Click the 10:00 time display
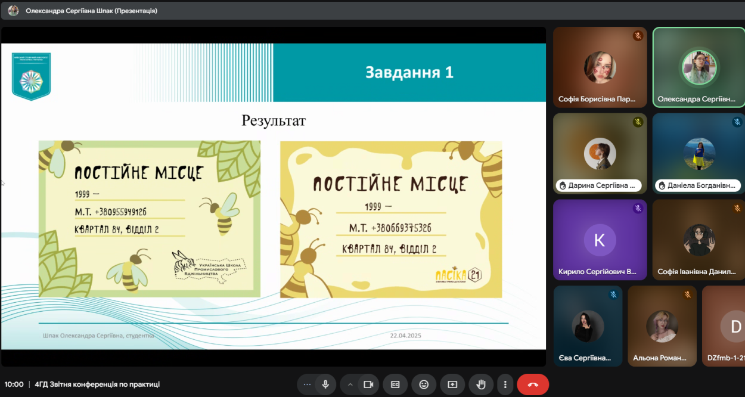Image resolution: width=745 pixels, height=397 pixels. tap(14, 384)
